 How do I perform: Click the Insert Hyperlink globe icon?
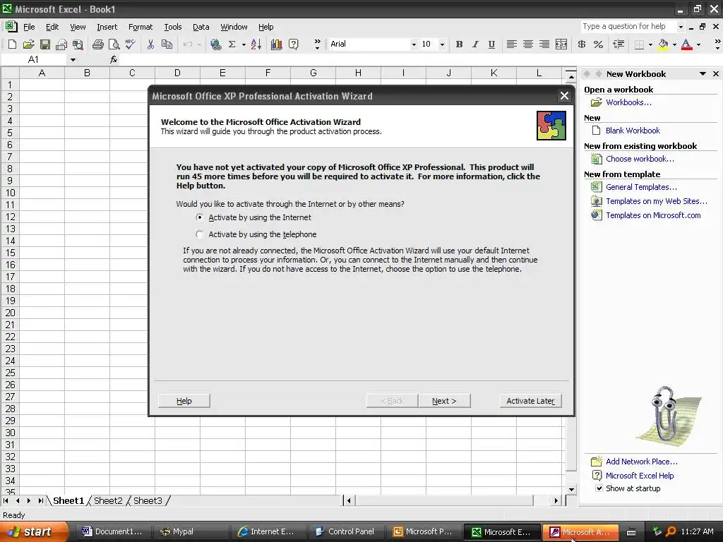point(216,44)
